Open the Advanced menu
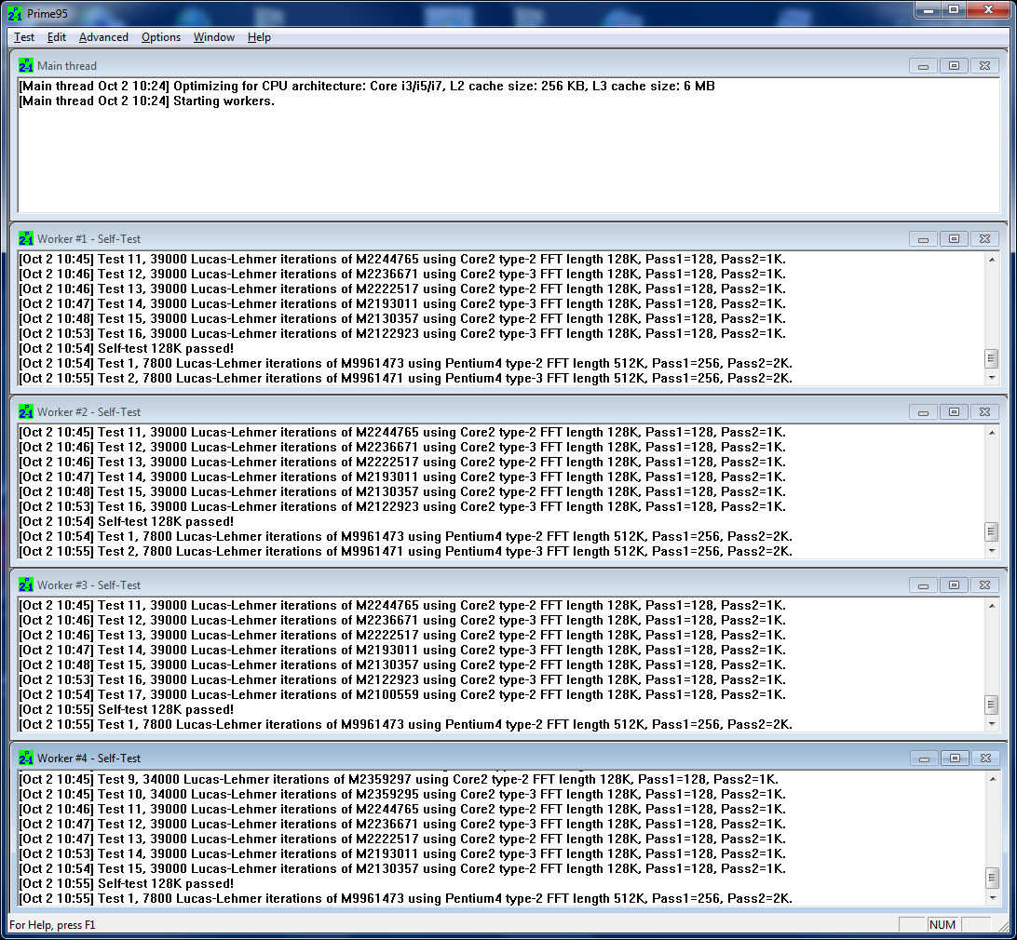The image size is (1017, 940). pos(103,37)
